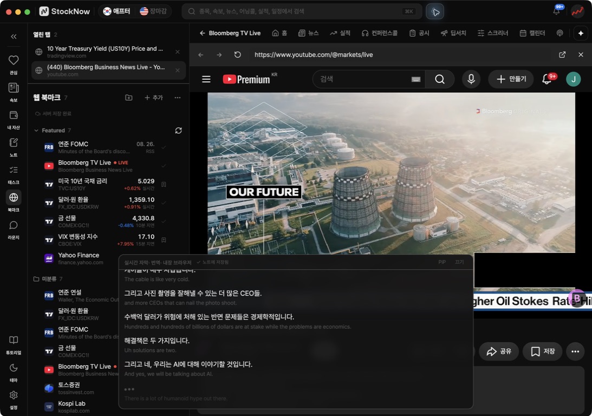Click the new bookmark folder icon
This screenshot has height=416, width=592.
129,98
